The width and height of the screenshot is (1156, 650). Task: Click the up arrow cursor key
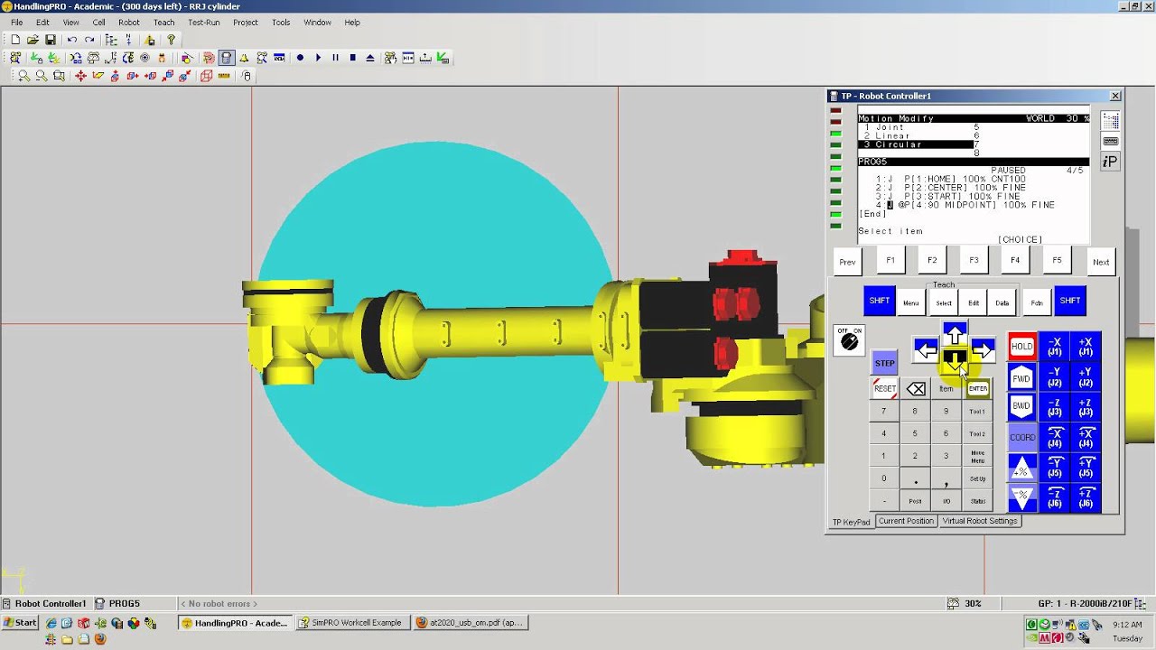955,335
